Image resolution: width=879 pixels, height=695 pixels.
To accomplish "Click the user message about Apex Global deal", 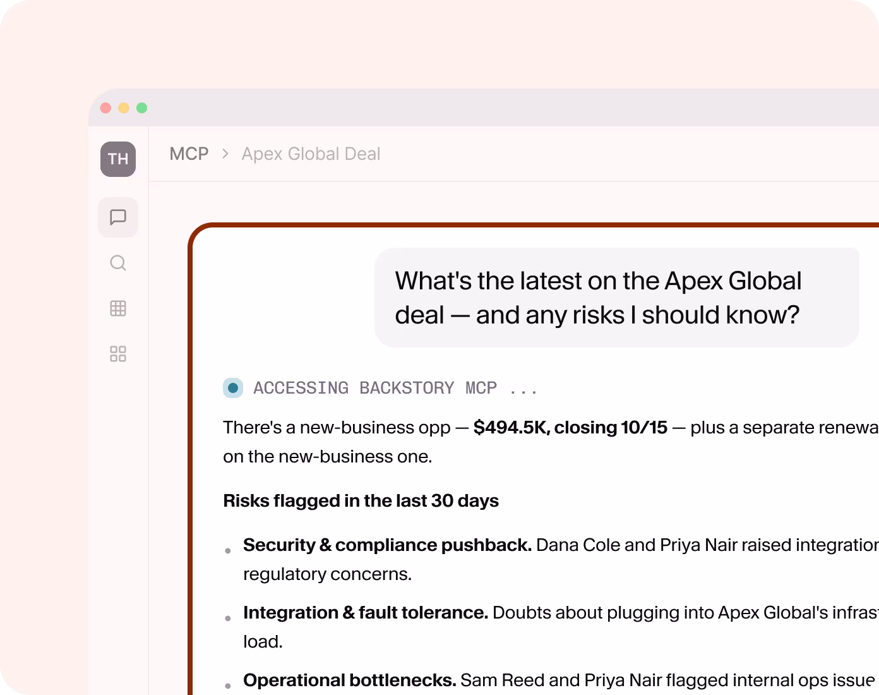I will pyautogui.click(x=617, y=298).
